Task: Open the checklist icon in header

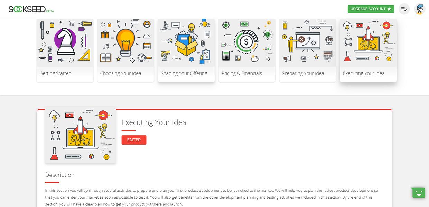Action: pos(404,9)
